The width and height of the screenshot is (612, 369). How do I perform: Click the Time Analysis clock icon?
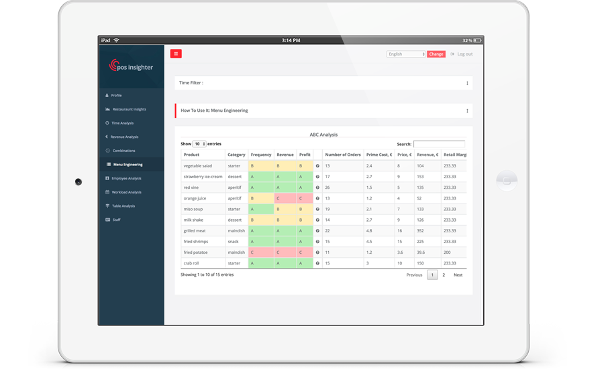coord(107,123)
